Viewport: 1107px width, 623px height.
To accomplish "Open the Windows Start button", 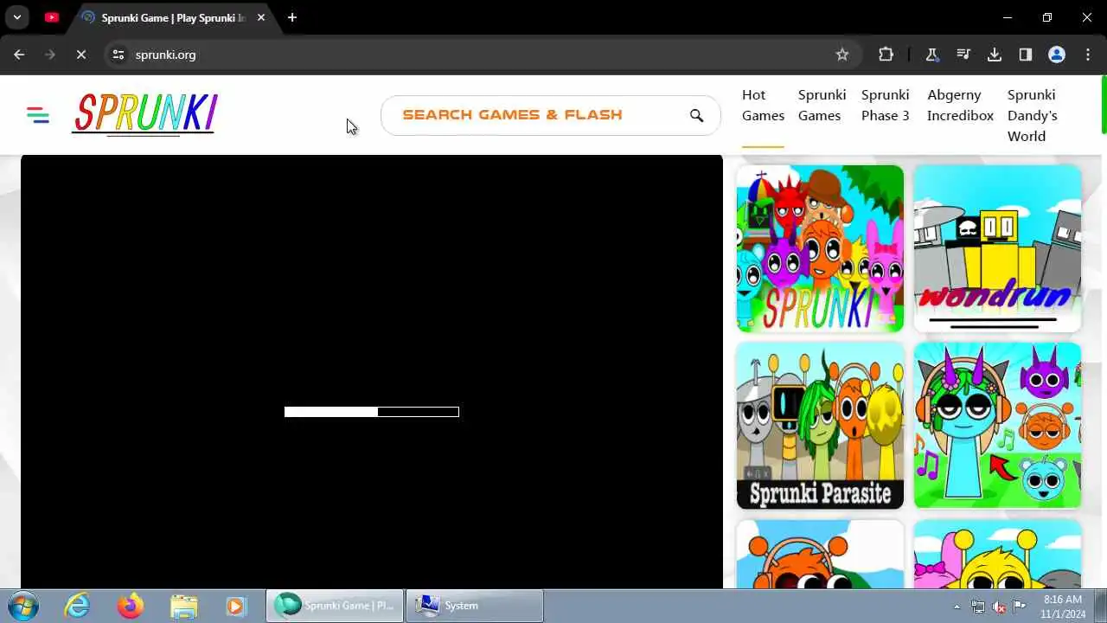I will tap(22, 606).
